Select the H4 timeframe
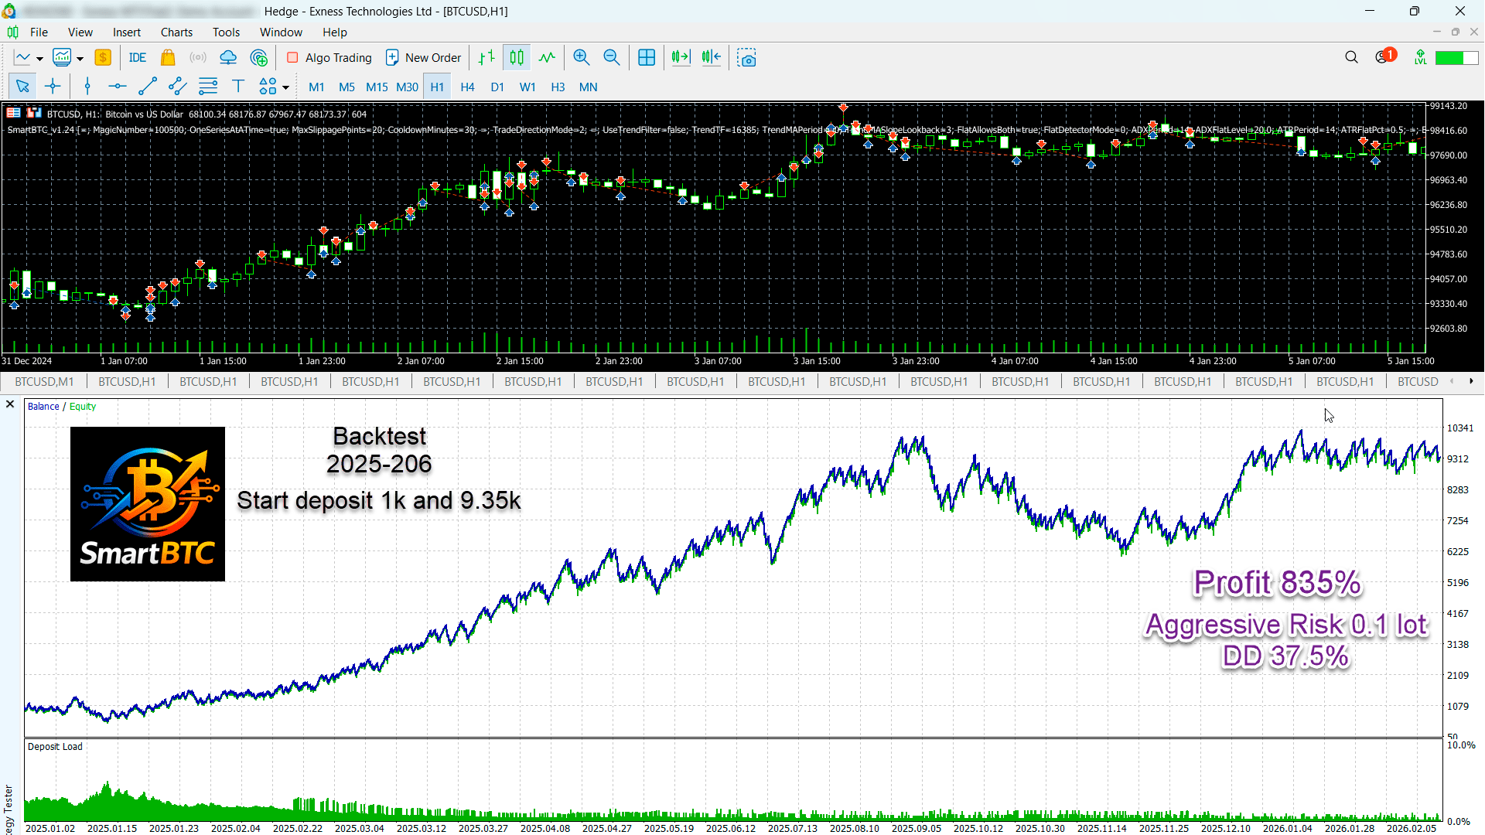 (467, 87)
